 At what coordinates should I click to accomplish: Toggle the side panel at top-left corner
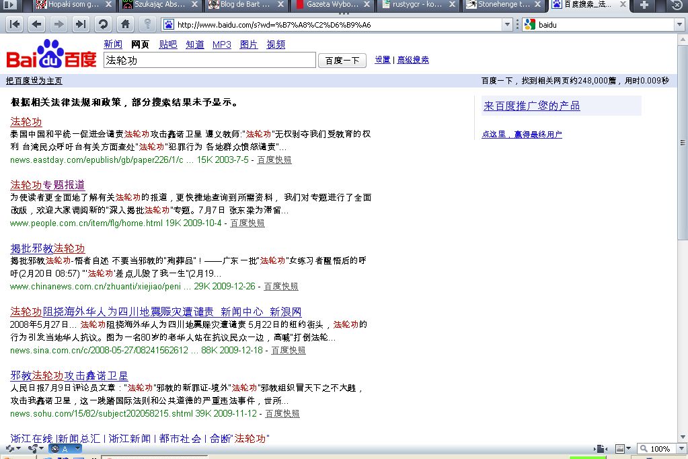click(x=9, y=5)
